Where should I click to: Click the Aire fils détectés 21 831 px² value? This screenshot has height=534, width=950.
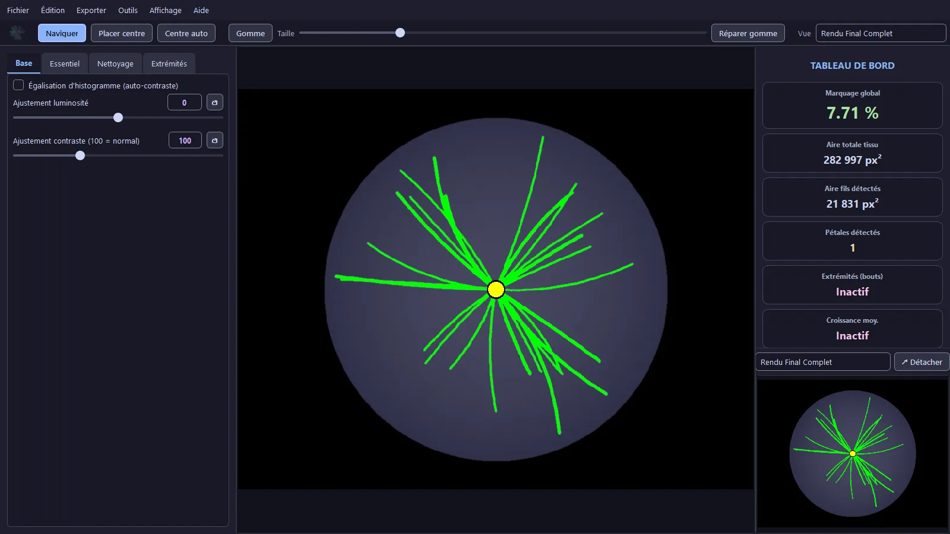pos(853,204)
